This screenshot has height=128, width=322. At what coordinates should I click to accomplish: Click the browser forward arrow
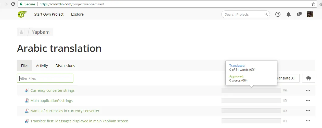tap(6, 4)
